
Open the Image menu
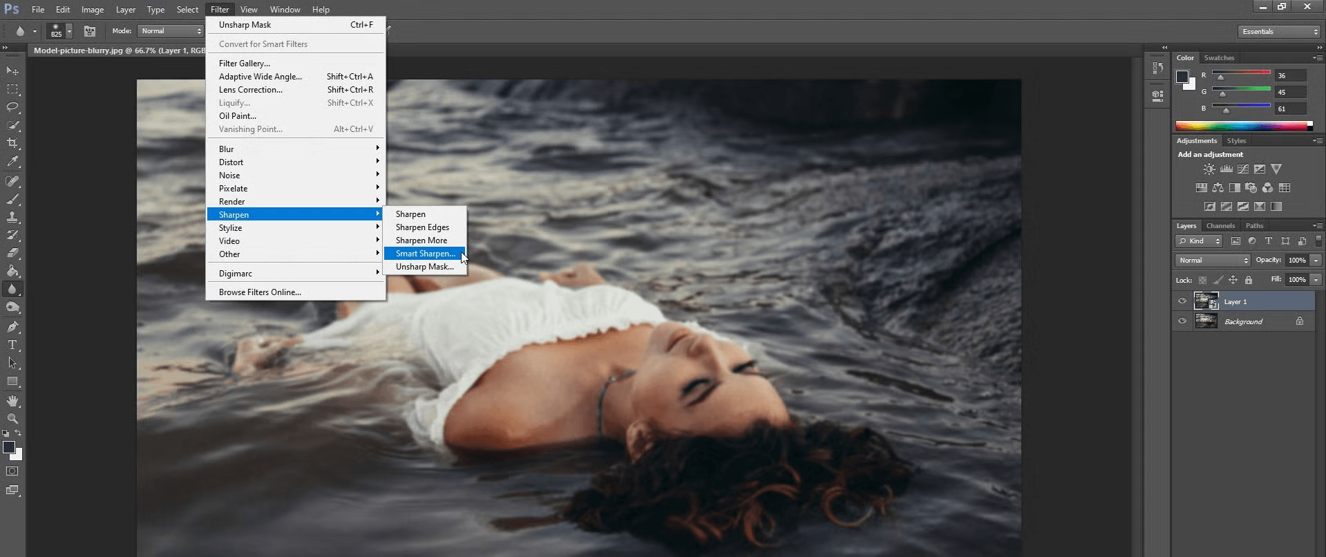click(93, 10)
